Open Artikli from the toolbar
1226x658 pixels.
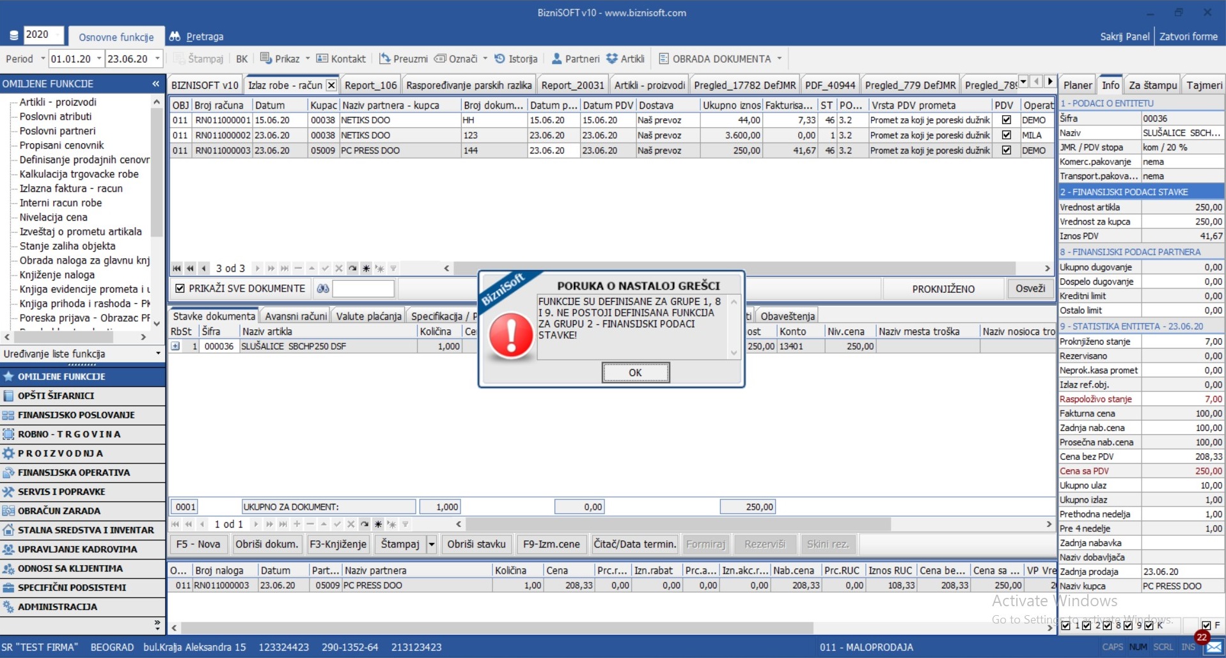coord(625,58)
